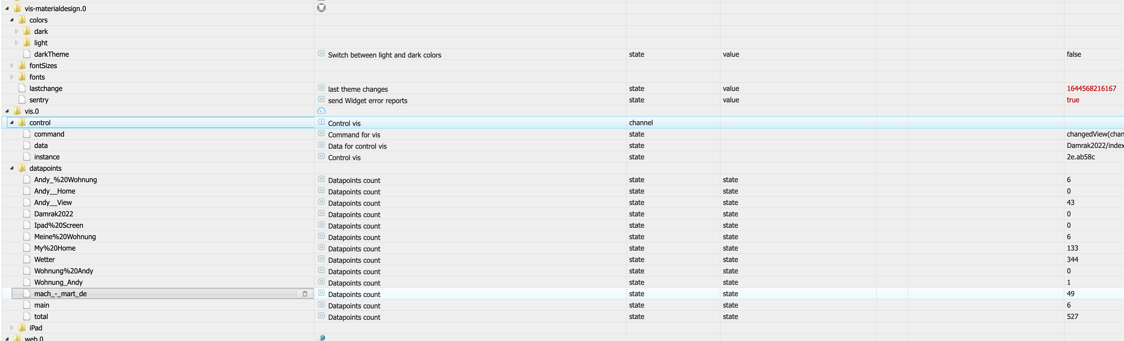Select the Andy__Home datapoint
1124x341 pixels.
[x=55, y=191]
